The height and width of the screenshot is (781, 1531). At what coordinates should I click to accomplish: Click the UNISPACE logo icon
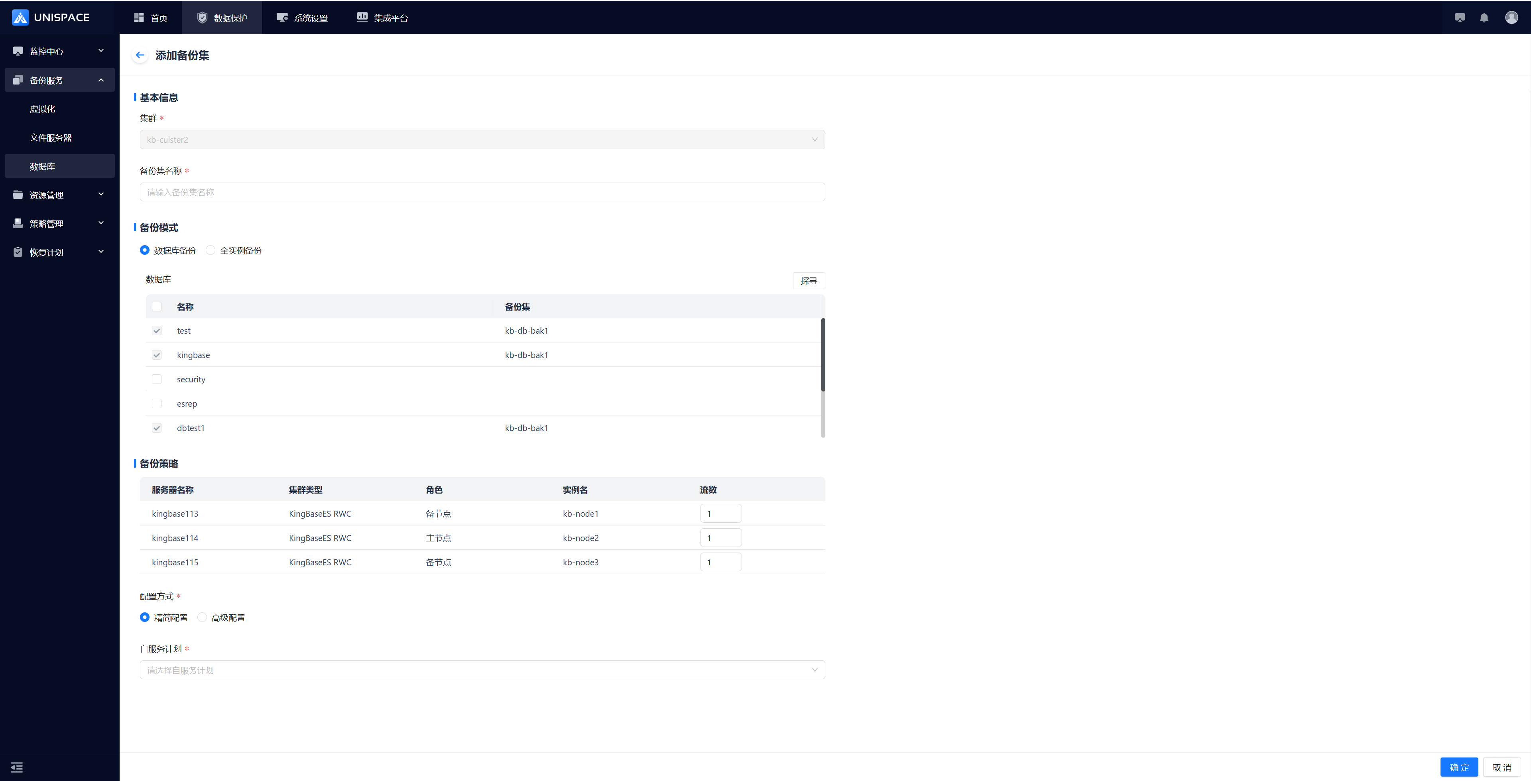pyautogui.click(x=20, y=18)
